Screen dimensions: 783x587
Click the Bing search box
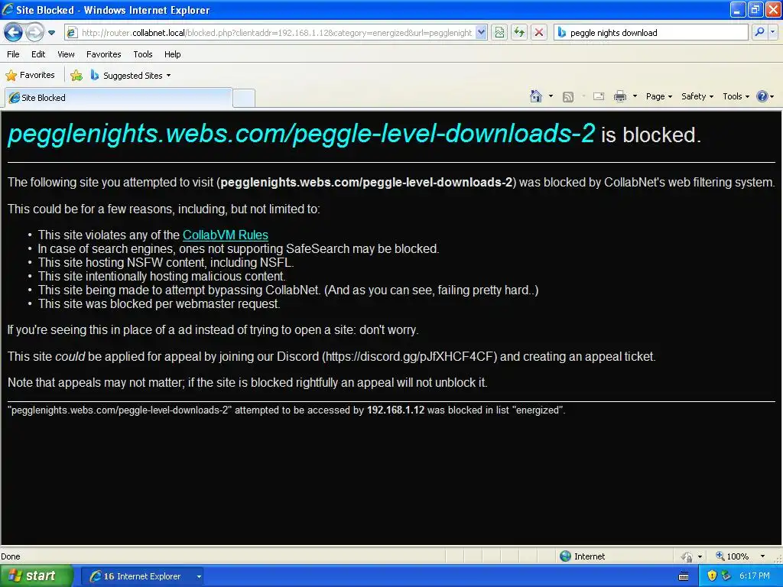pyautogui.click(x=651, y=33)
